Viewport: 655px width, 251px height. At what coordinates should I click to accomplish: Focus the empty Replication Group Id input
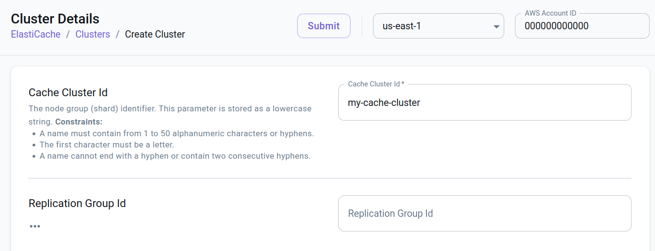(484, 213)
